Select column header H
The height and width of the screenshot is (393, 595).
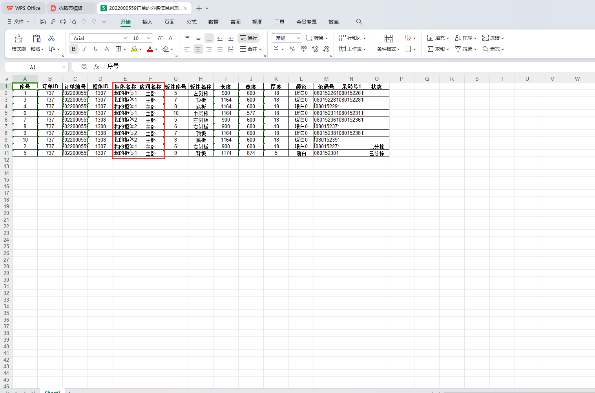[201, 79]
